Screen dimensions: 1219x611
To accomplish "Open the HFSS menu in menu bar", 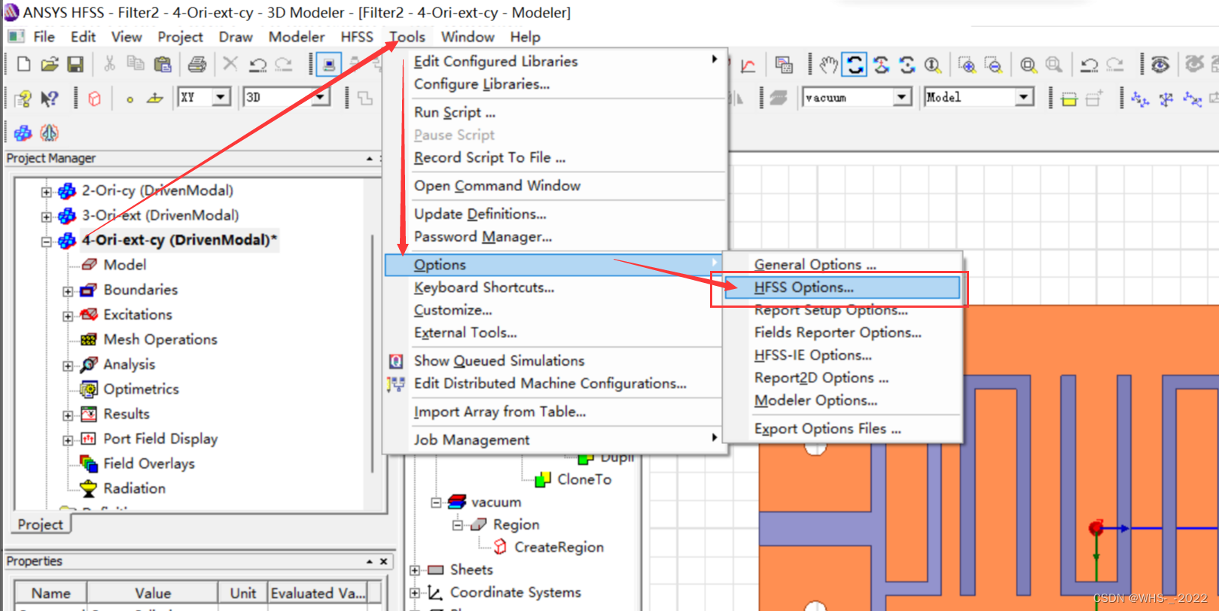I will click(357, 37).
